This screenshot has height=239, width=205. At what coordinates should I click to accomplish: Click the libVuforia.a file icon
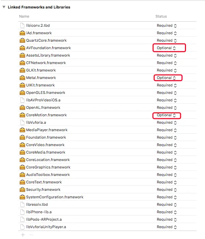[22, 122]
